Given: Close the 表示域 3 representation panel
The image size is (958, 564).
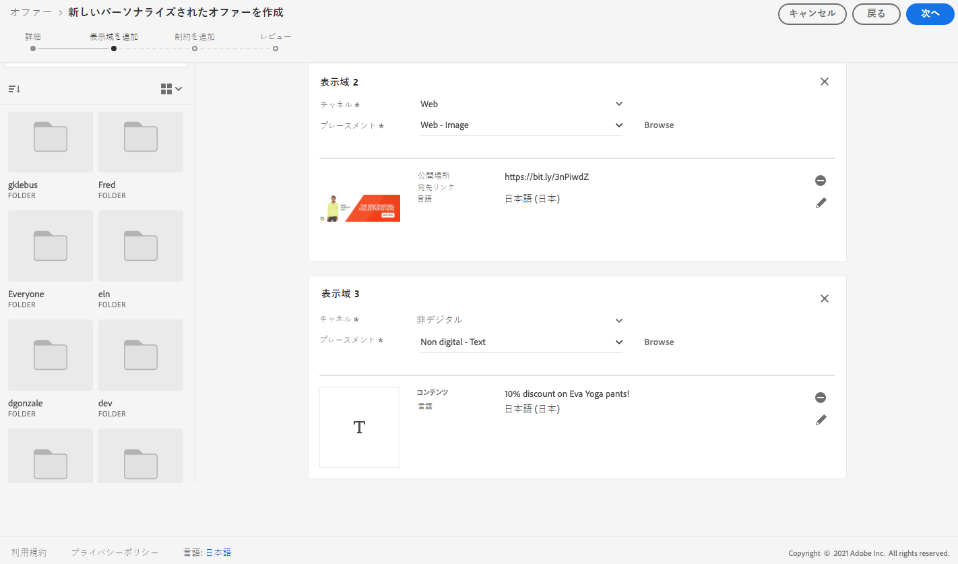Looking at the screenshot, I should click(824, 299).
